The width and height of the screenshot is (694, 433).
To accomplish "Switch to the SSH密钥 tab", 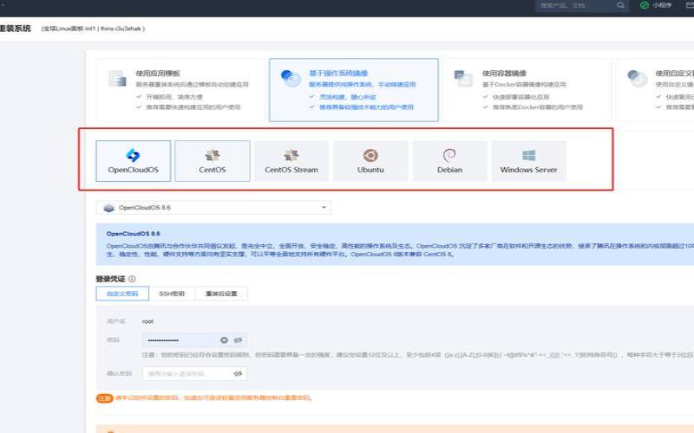I will (171, 294).
